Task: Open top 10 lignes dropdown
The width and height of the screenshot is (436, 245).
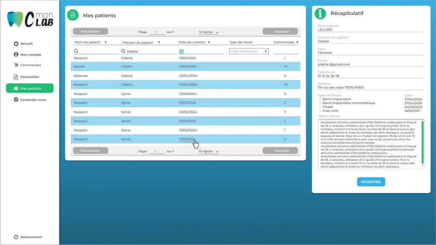Action: coord(209,32)
